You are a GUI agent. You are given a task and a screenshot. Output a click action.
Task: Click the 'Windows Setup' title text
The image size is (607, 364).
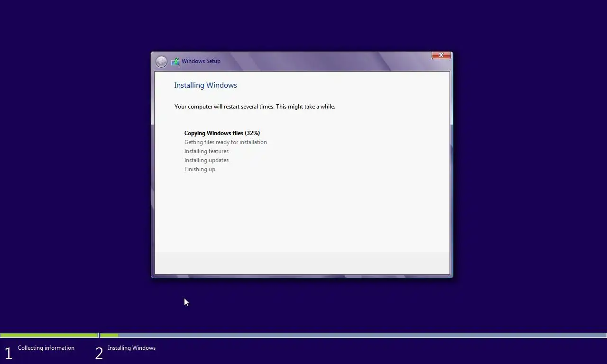click(x=201, y=61)
